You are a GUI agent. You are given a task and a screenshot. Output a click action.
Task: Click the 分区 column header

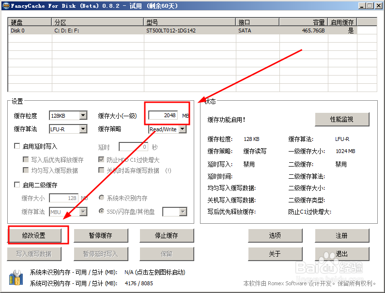click(98, 22)
